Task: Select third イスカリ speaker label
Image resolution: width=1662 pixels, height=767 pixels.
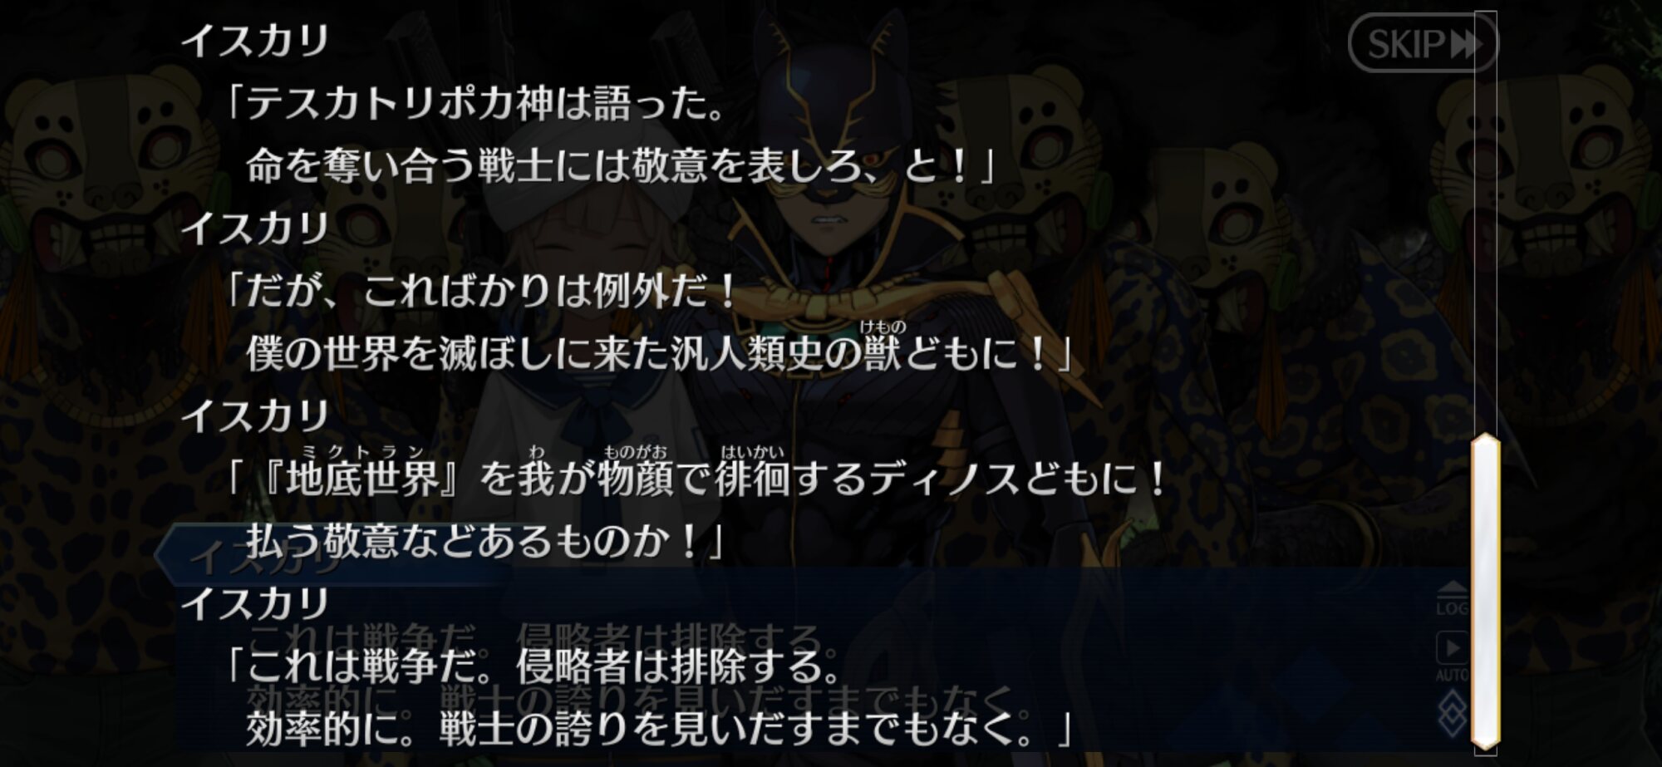Action: click(256, 415)
